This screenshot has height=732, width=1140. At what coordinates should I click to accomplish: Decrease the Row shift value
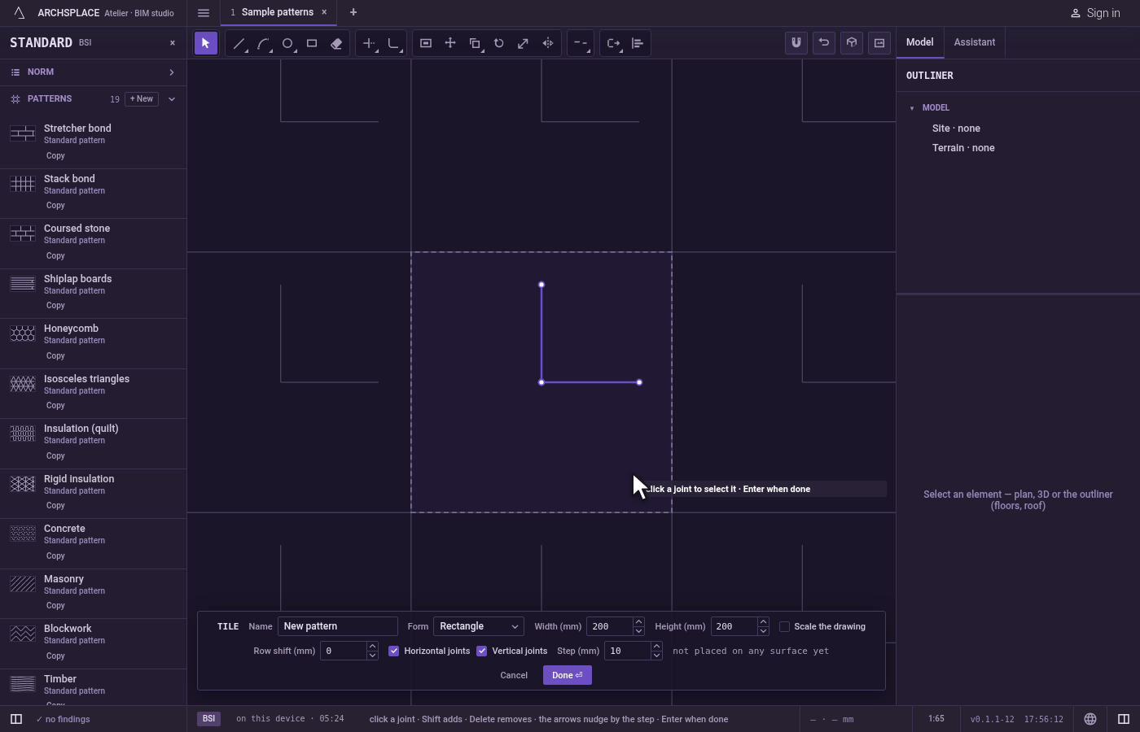tap(372, 656)
